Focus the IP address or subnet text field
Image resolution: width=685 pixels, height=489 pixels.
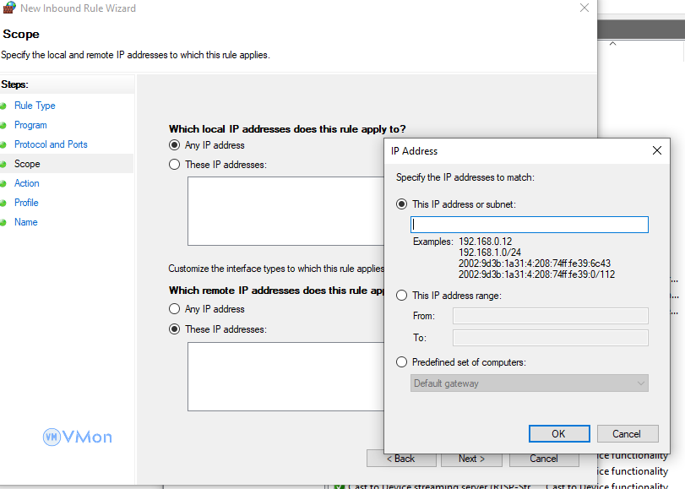(x=530, y=225)
